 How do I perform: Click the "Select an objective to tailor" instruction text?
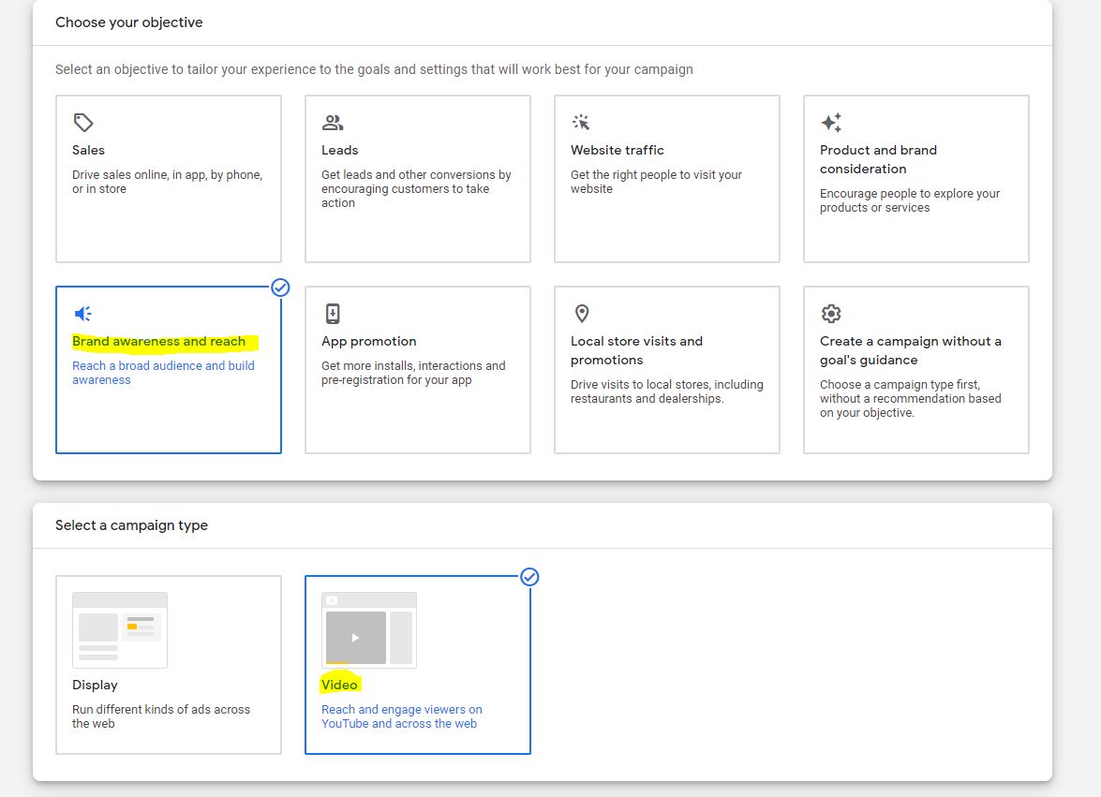click(374, 69)
